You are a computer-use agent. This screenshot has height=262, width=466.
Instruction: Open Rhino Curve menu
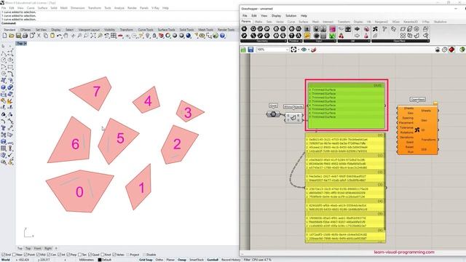[x=31, y=8]
